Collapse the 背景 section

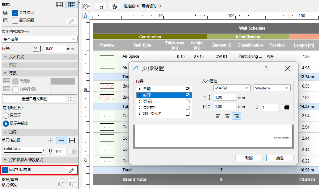coord(40,73)
